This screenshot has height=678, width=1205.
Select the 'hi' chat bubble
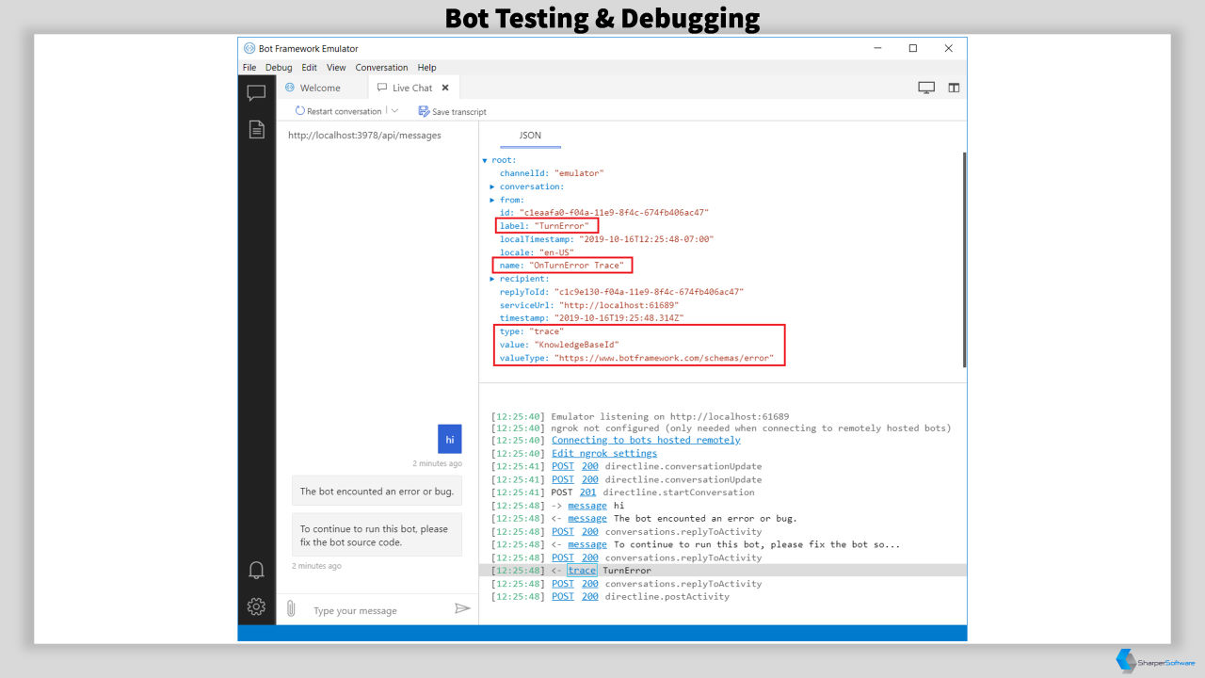[450, 439]
